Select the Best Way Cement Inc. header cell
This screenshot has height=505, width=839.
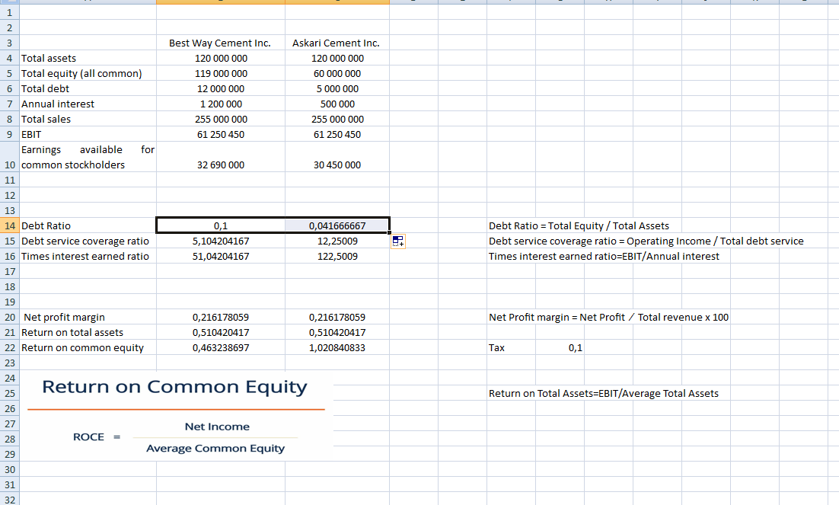pos(220,43)
